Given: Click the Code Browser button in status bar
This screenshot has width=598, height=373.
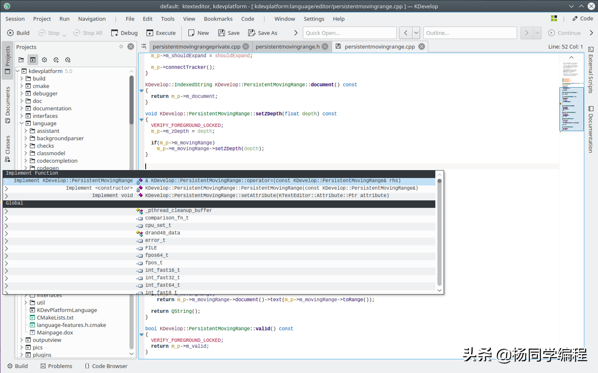Looking at the screenshot, I should coord(106,366).
